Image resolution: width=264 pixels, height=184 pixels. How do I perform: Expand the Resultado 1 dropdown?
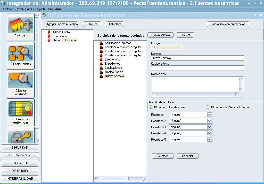209,114
